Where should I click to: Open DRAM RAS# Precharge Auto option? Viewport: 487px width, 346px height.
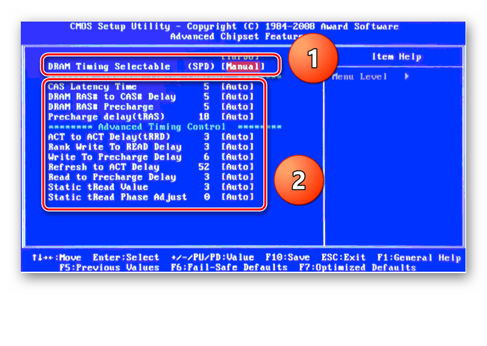point(237,107)
